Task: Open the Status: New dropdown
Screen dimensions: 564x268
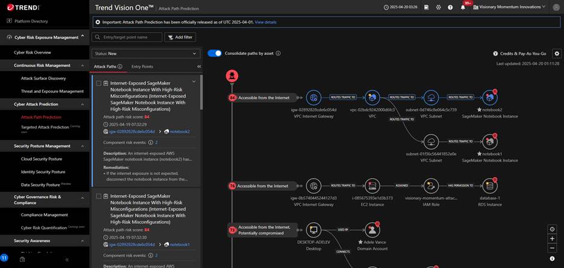Action: tap(146, 54)
